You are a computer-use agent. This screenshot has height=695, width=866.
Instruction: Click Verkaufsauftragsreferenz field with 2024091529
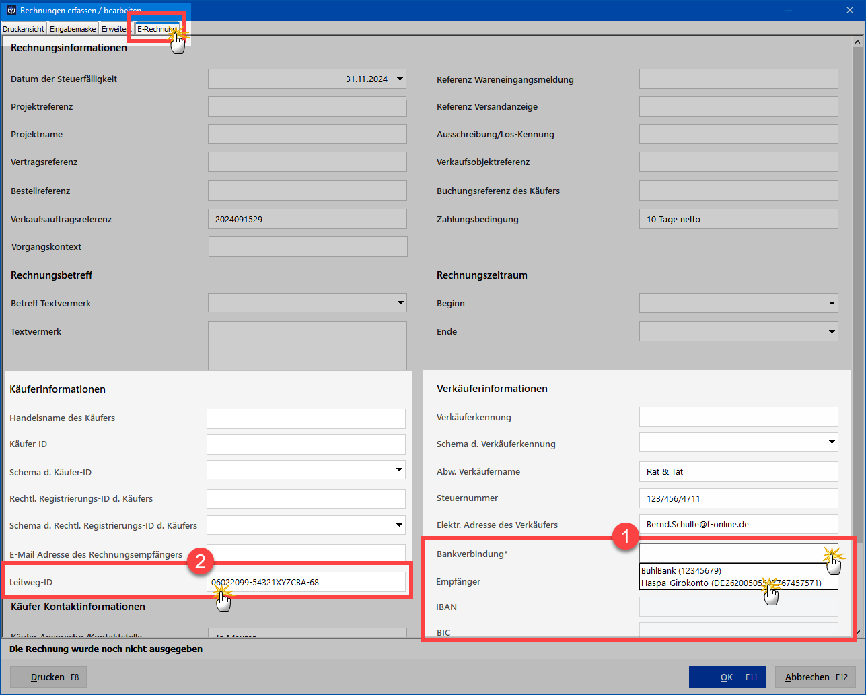[x=308, y=219]
